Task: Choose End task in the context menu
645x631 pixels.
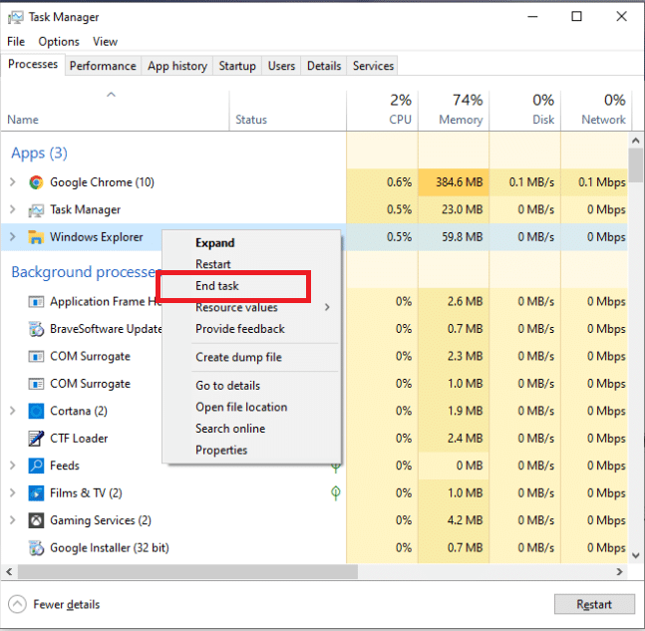Action: pos(251,286)
